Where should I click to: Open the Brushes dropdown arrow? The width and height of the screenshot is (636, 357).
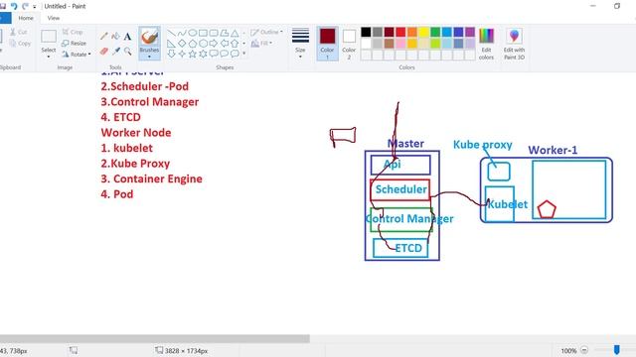[149, 57]
